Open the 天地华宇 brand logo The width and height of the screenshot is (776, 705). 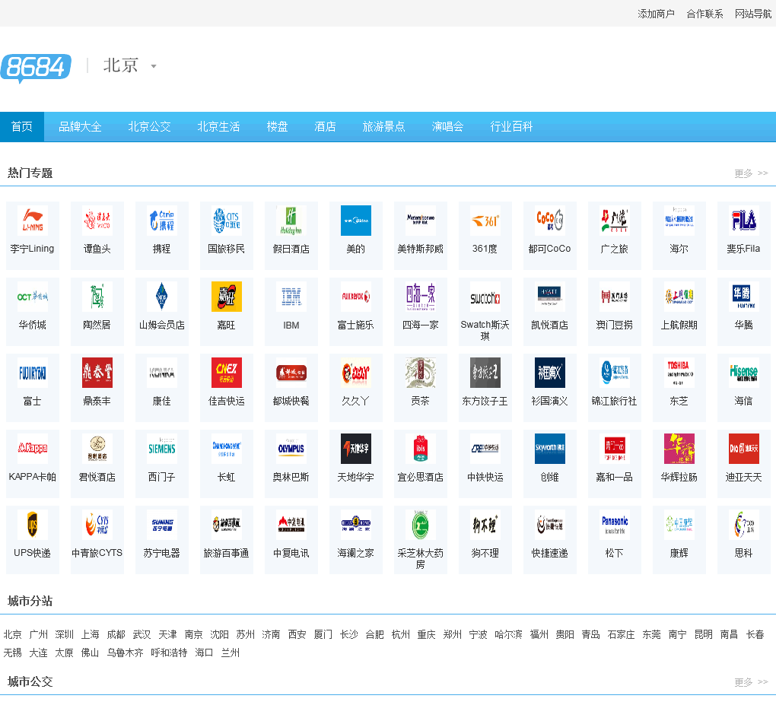pyautogui.click(x=356, y=449)
